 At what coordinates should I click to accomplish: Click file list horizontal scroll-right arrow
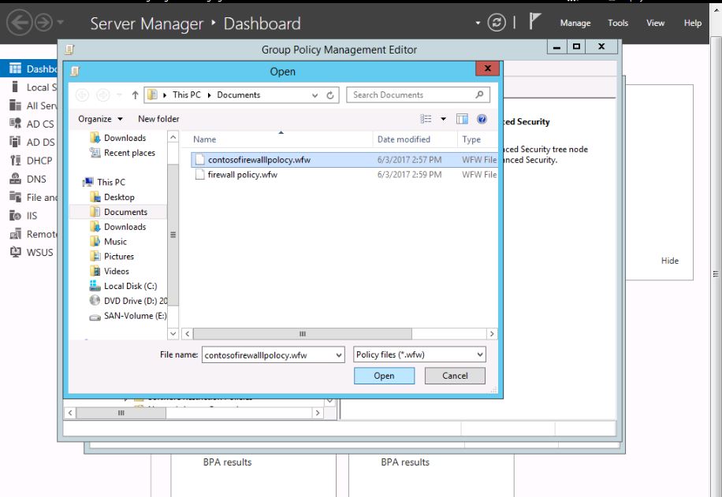tap(492, 334)
